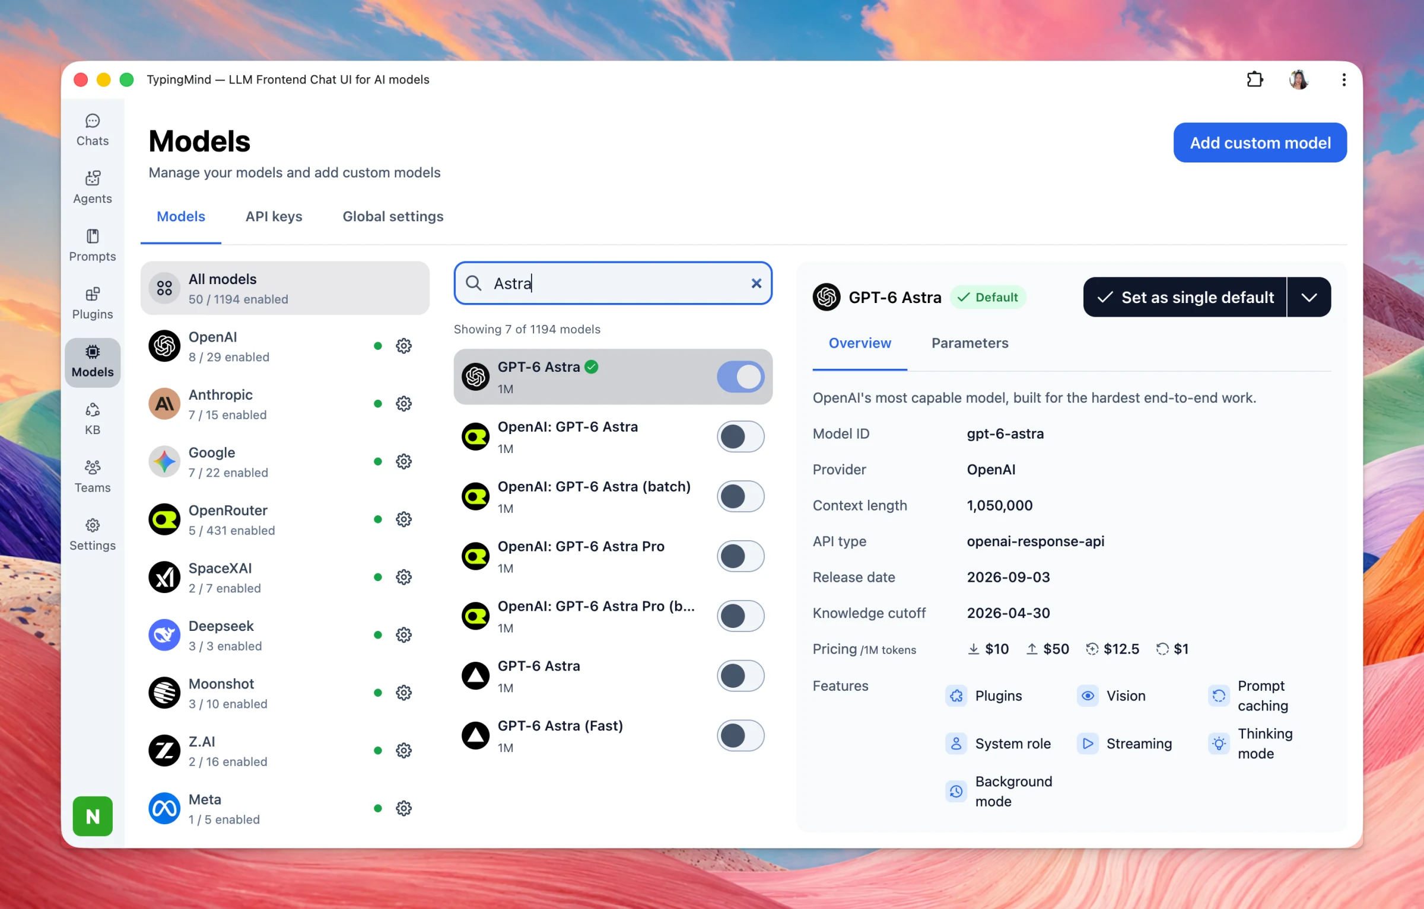
Task: Open Settings in the left sidebar
Action: [x=93, y=534]
